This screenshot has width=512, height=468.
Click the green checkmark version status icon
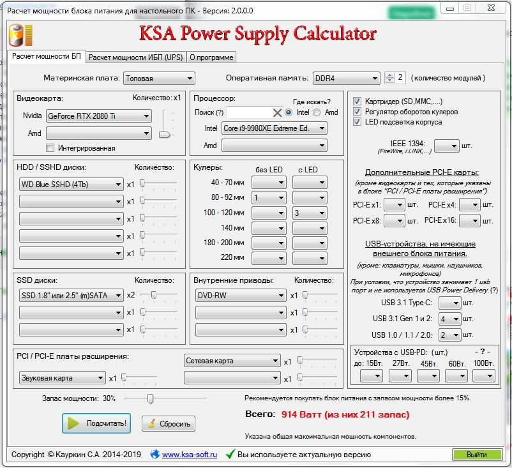click(x=230, y=454)
